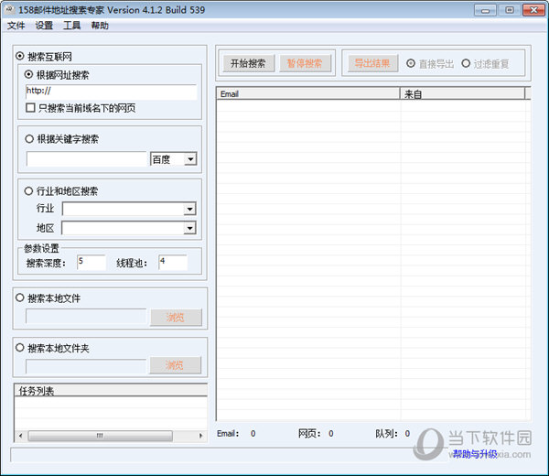Select the 搜索互联网 radio button
The image size is (549, 476).
click(20, 56)
